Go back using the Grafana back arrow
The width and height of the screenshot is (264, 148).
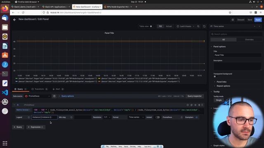pos(15,20)
